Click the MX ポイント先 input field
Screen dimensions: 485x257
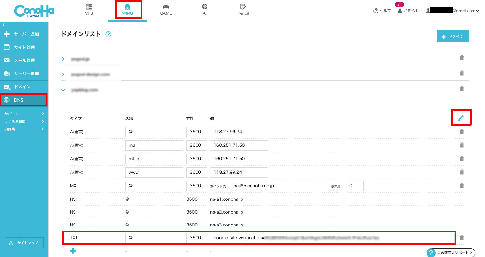pyautogui.click(x=277, y=186)
